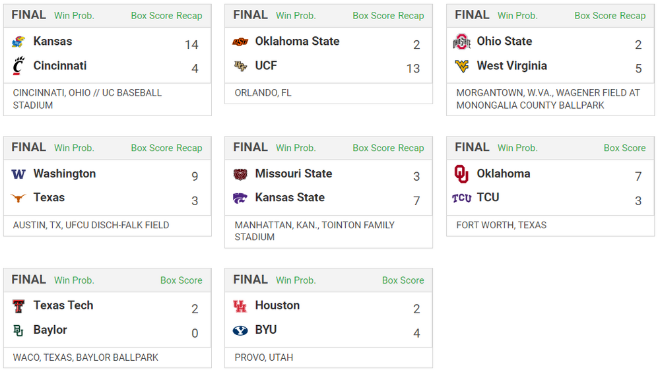Click the Texas Tech team logo

click(18, 306)
